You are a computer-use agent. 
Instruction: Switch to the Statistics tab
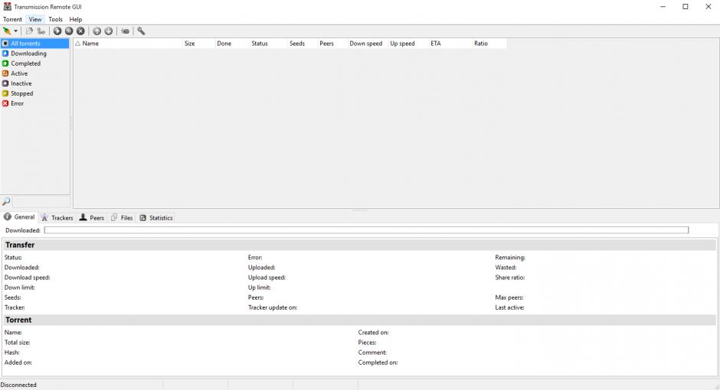pos(156,218)
